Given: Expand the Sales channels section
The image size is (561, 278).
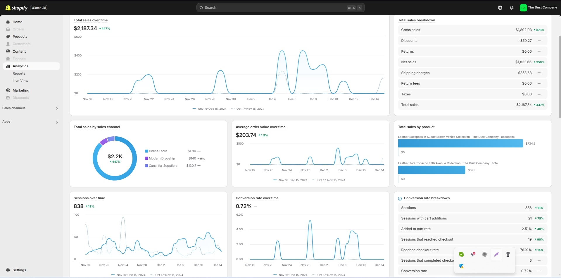Looking at the screenshot, I should click(57, 109).
